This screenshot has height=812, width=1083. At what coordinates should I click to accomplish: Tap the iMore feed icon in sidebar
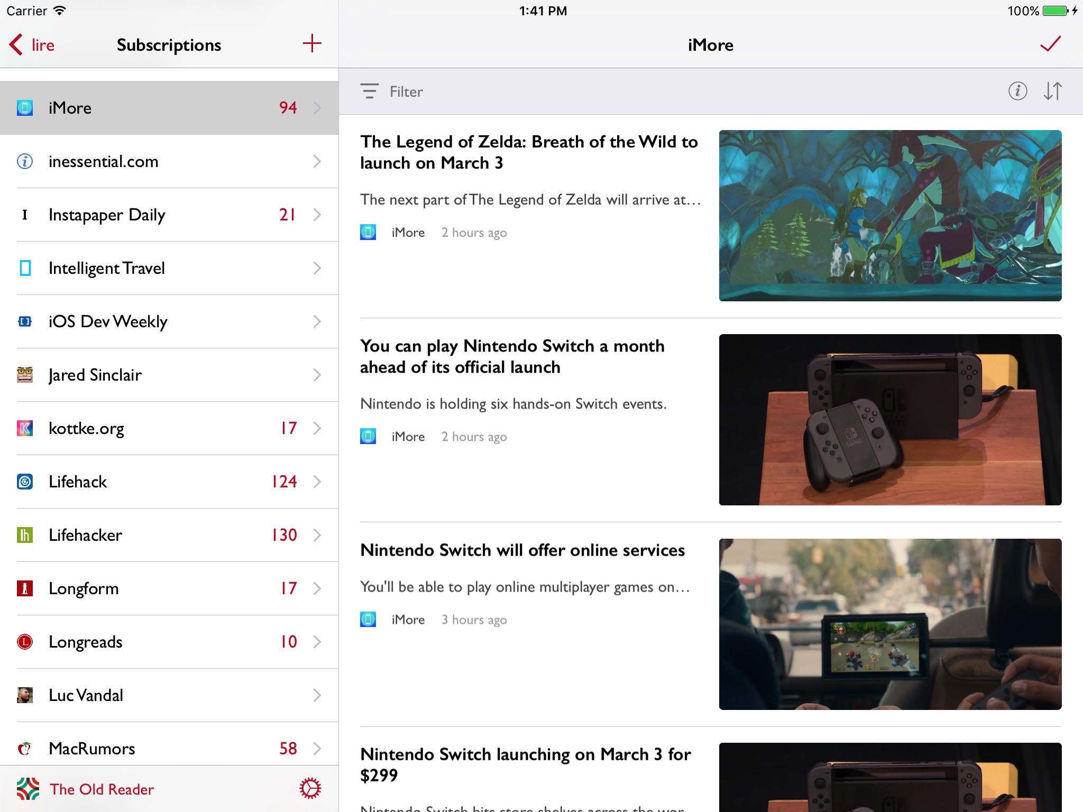pos(25,108)
